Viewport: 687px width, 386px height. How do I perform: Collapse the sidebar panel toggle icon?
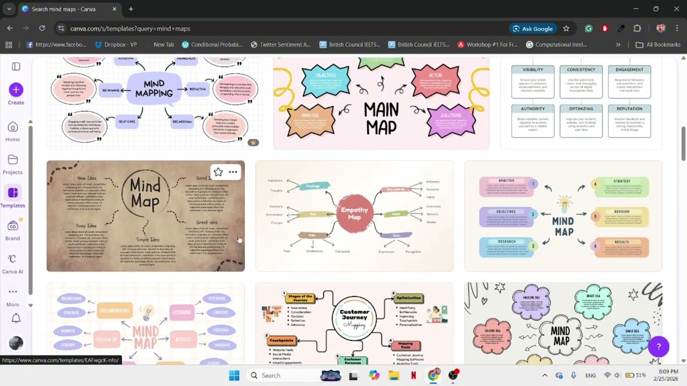point(16,66)
